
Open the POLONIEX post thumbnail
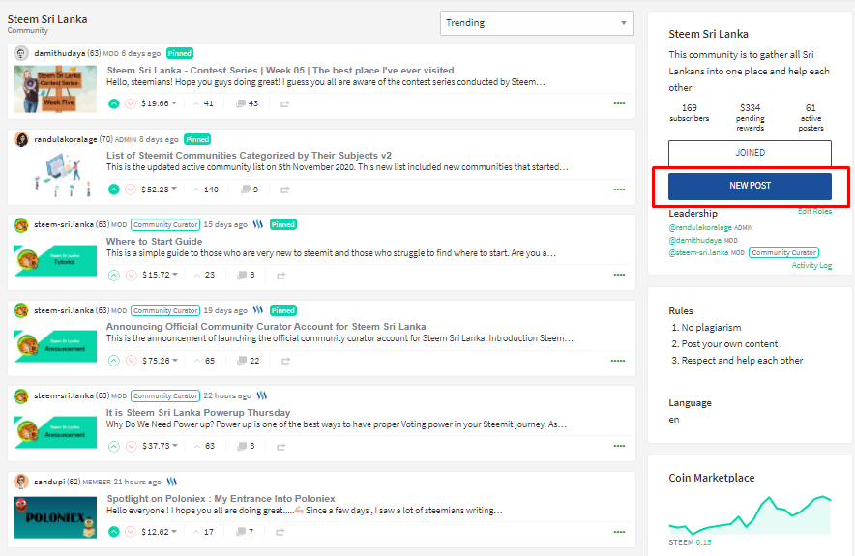(x=55, y=517)
